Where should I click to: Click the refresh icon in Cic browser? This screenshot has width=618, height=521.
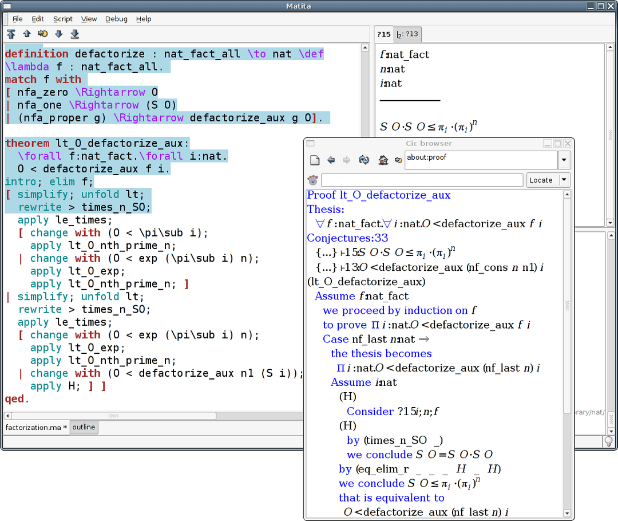point(364,160)
